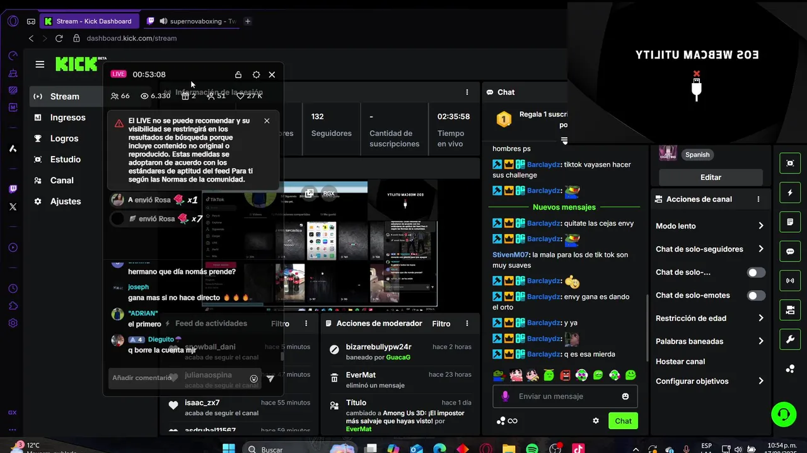The image size is (807, 453).
Task: Select Ingresos in Kick sidebar
Action: [x=68, y=118]
